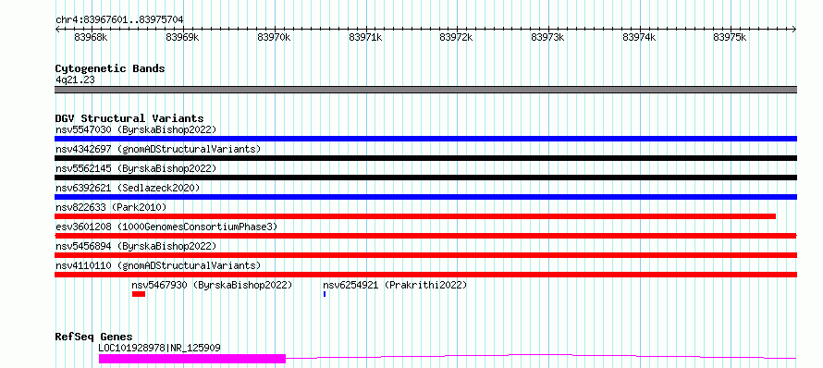Click the Cytogenetic Bands track title
Viewport: 823px width, 368px height.
pyautogui.click(x=110, y=68)
